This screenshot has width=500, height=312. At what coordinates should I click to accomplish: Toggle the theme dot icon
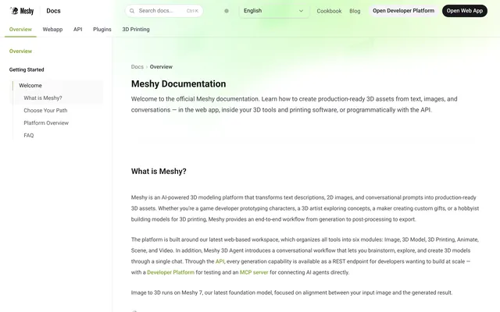(x=227, y=11)
